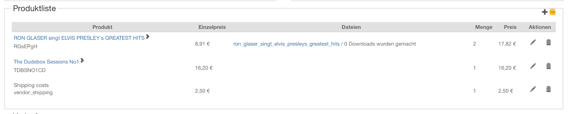Edit the RON GLASER product row
Screen dimensions: 568x114
[533, 43]
